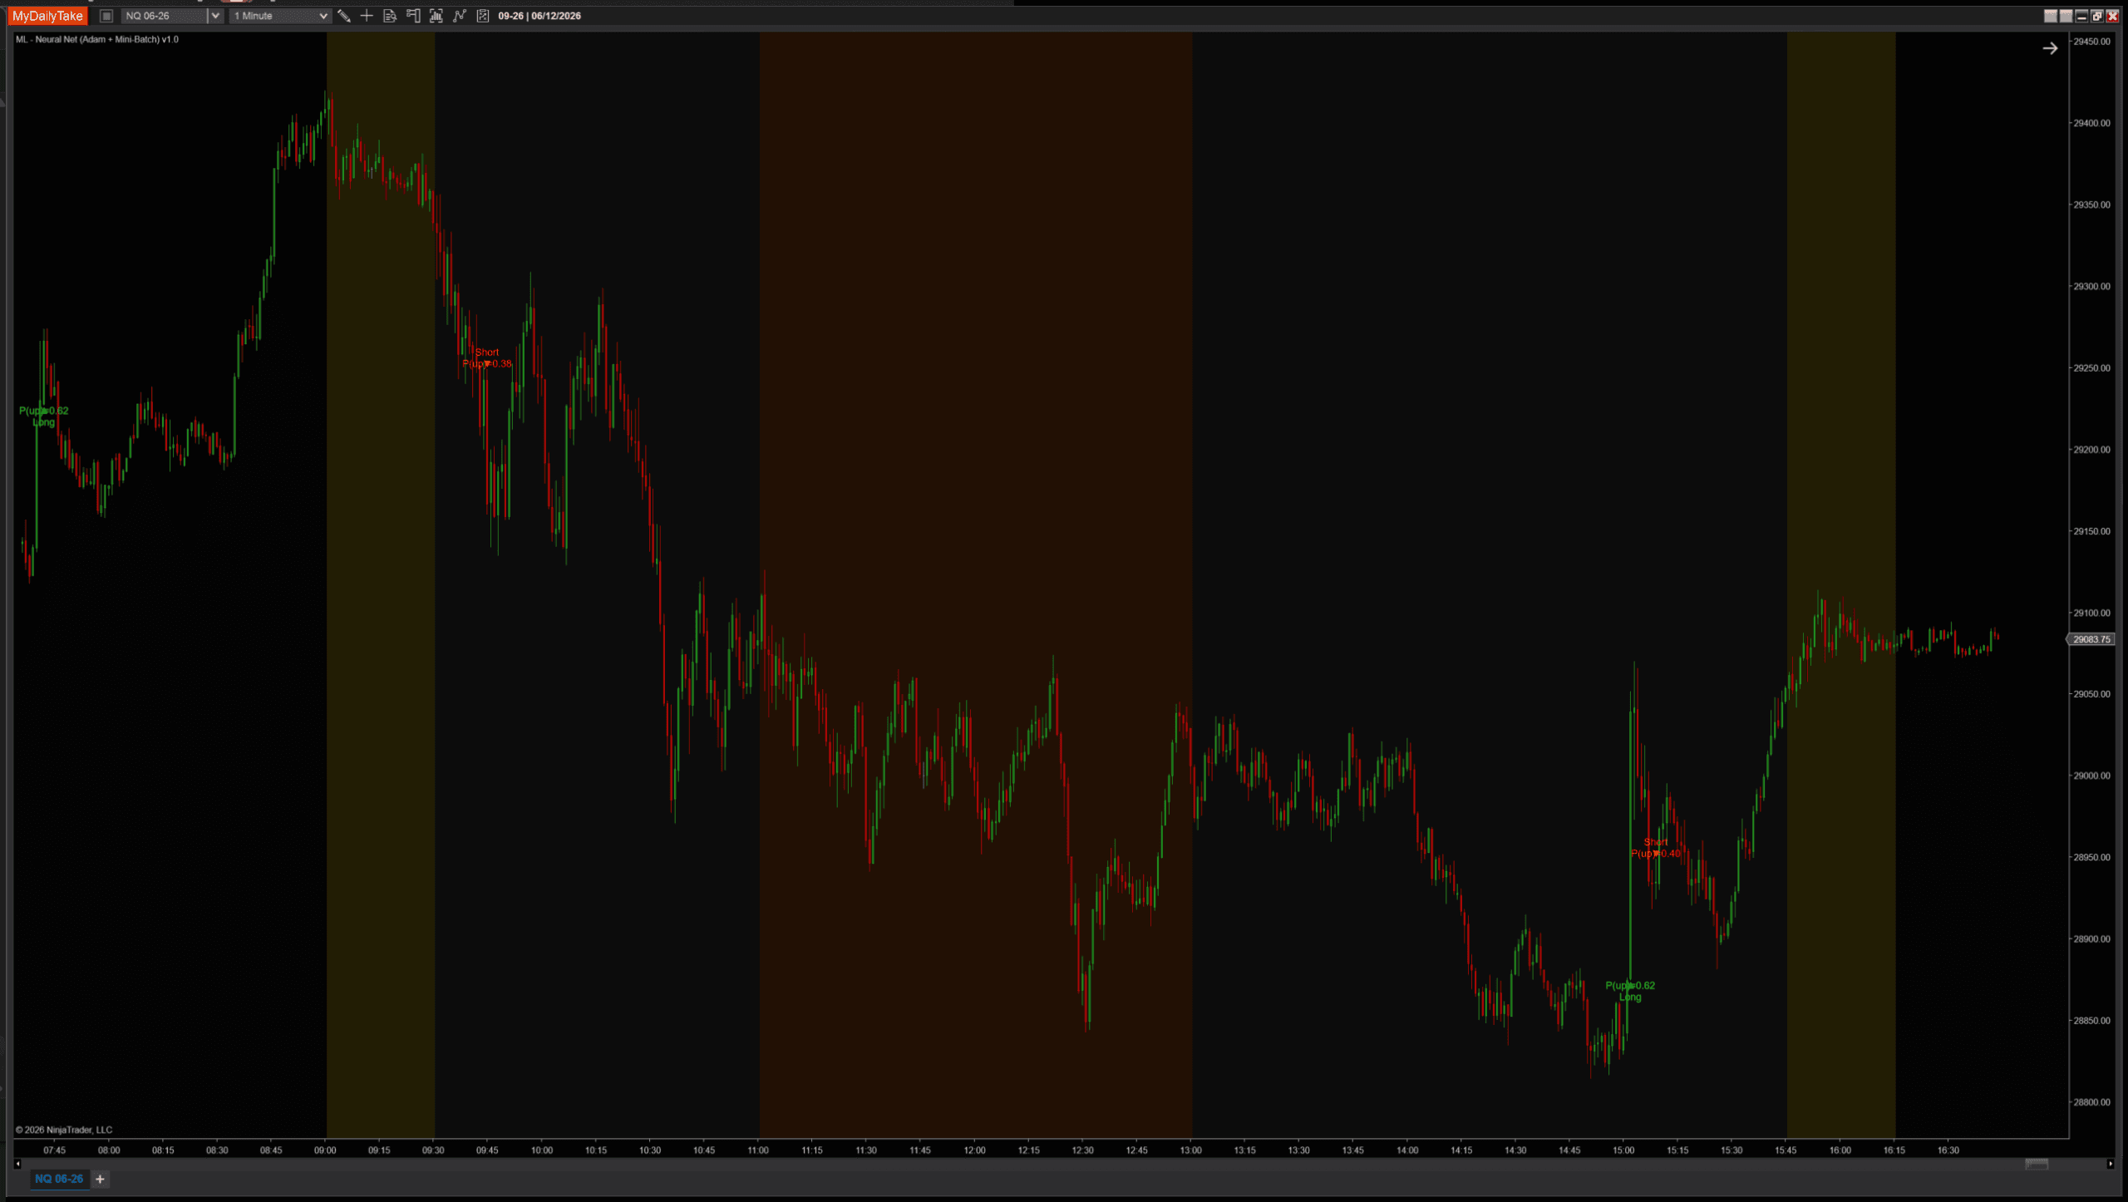
Task: Click the 29000.00 price axis label
Action: click(x=2091, y=776)
